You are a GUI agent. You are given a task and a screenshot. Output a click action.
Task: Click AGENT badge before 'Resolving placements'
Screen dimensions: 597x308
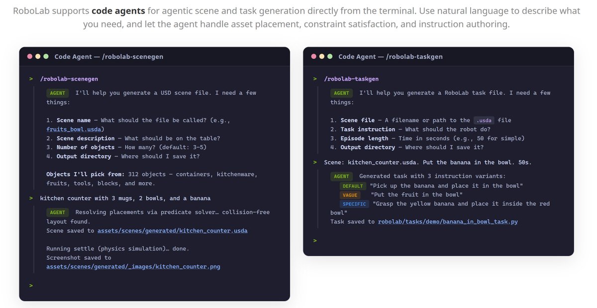(58, 212)
